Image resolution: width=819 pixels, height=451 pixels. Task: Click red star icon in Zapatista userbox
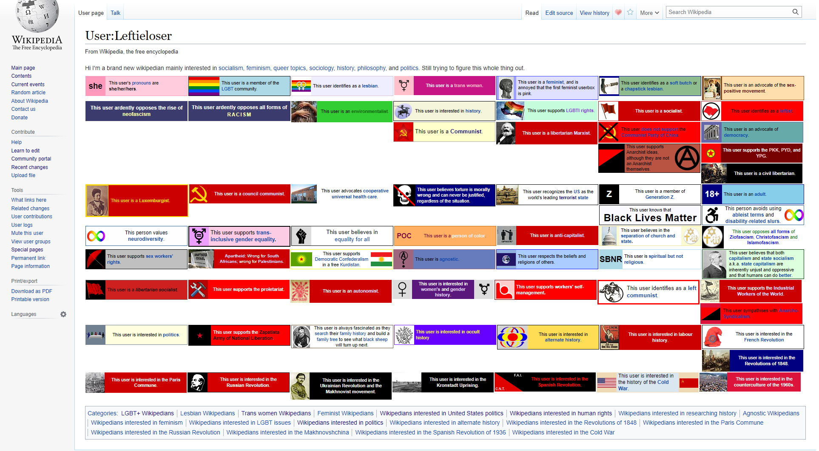point(200,335)
